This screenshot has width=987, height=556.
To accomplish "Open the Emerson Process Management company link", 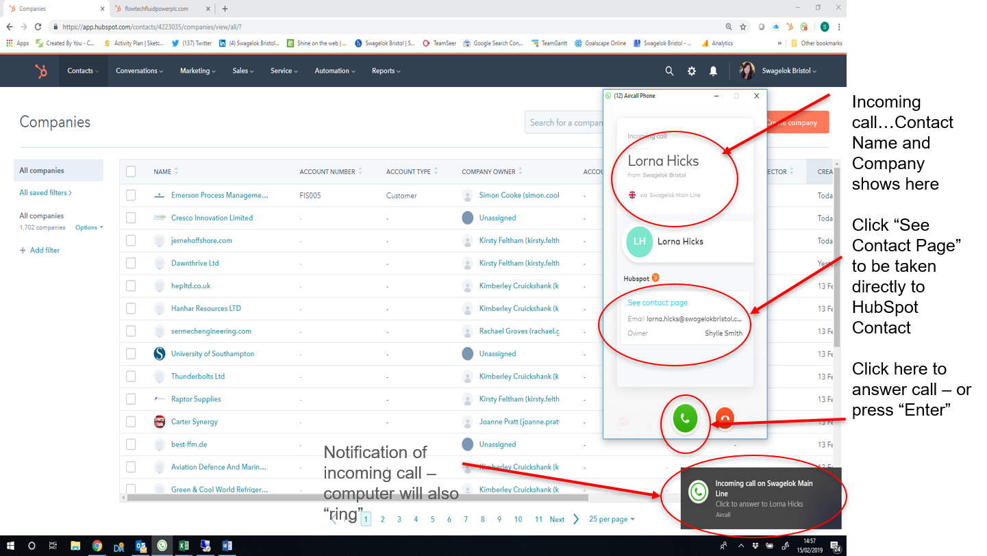I will pos(219,195).
